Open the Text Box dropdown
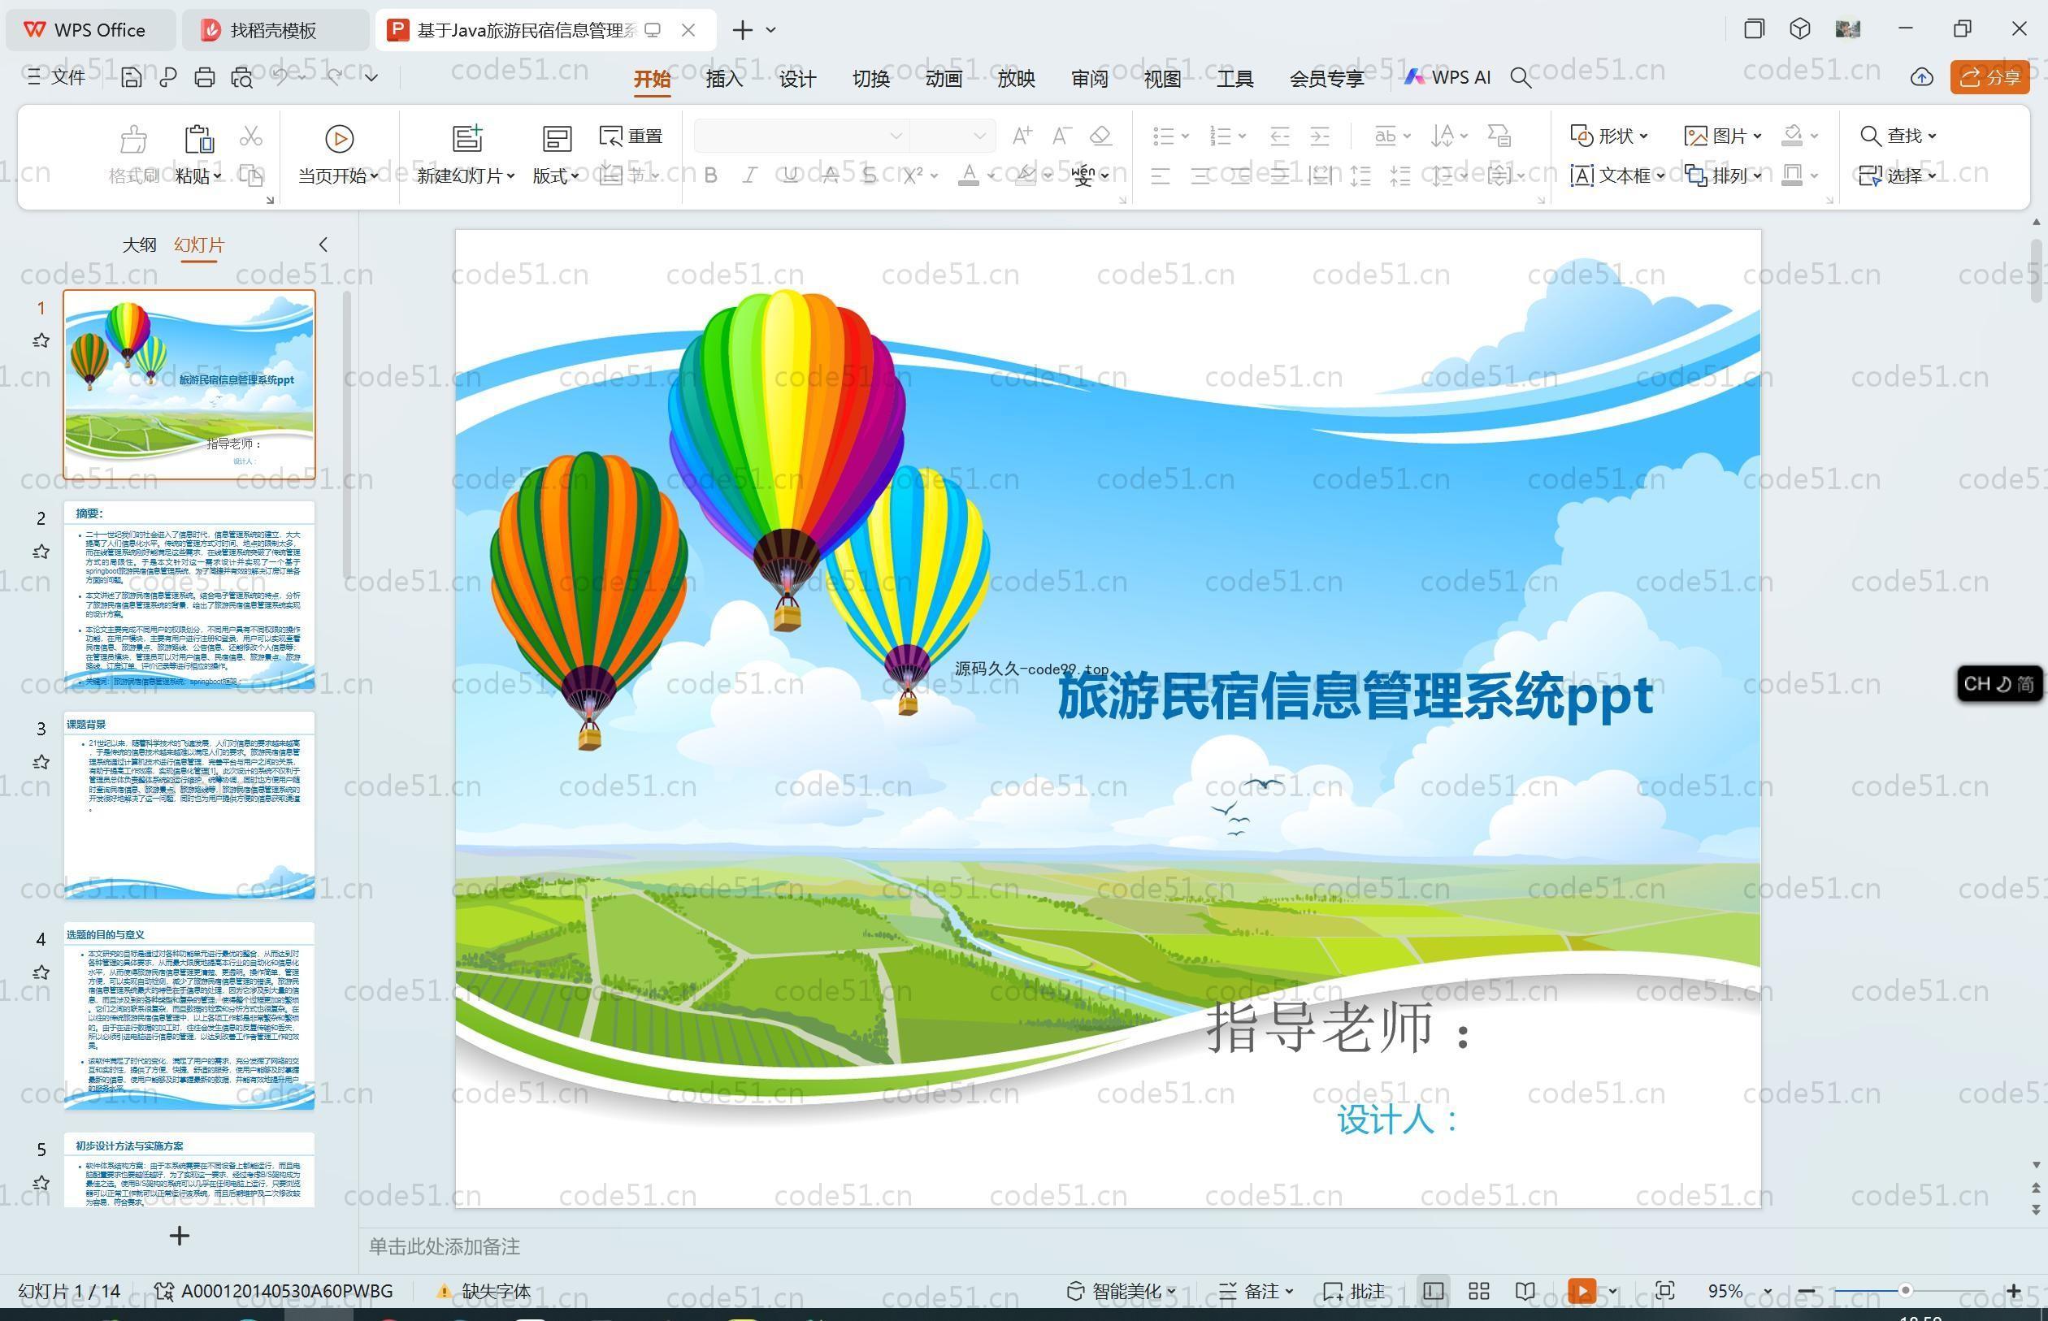Image resolution: width=2048 pixels, height=1321 pixels. point(1617,175)
